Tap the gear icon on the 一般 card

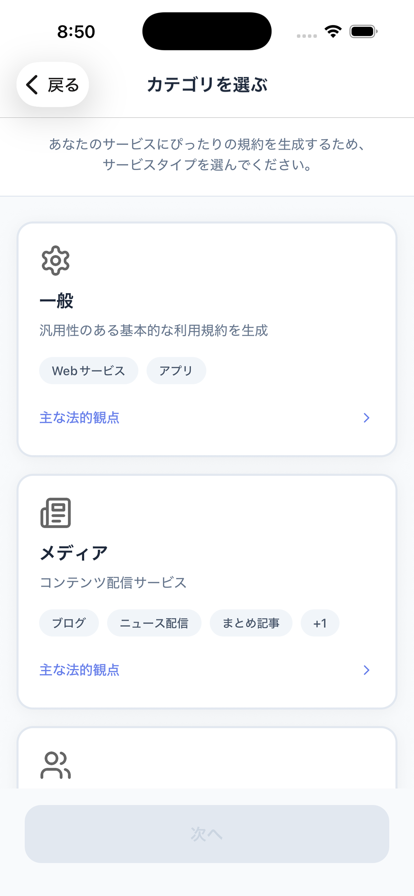pos(56,261)
